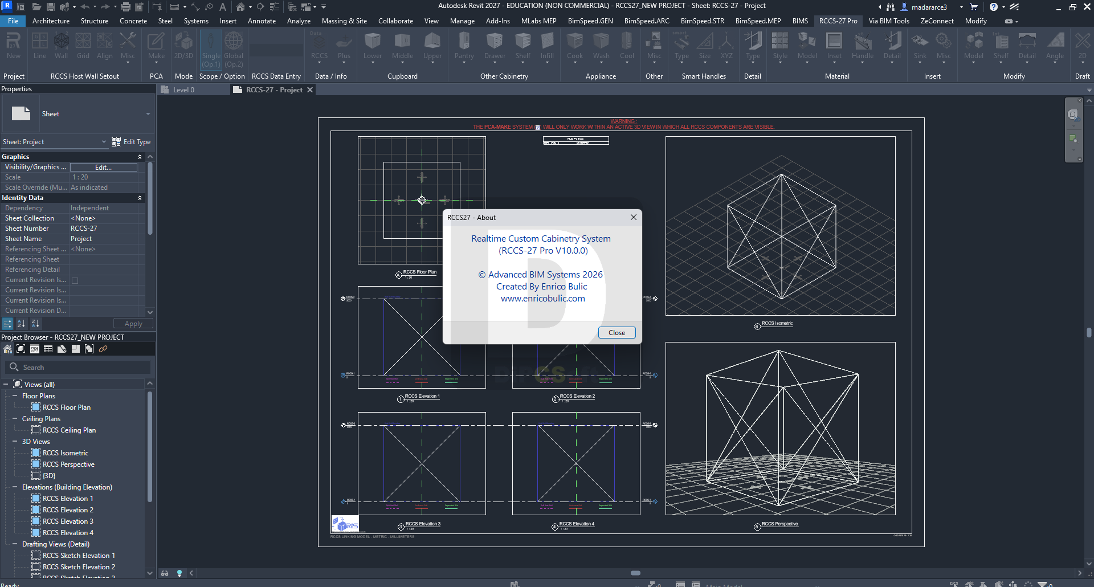
Task: Open the Autodesk App Store cart icon
Action: [974, 7]
